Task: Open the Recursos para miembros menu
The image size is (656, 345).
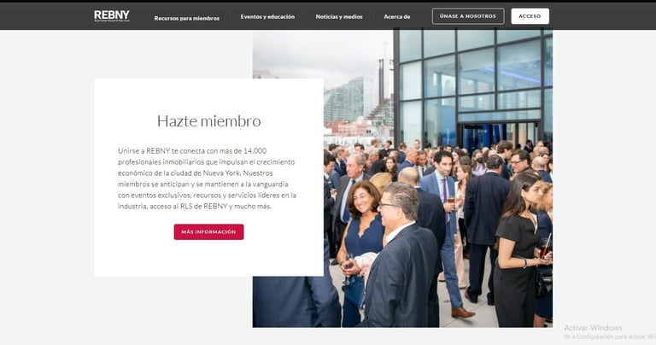Action: [x=186, y=19]
